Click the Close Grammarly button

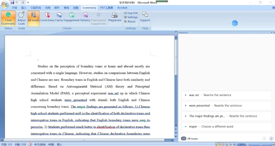[x=8, y=18]
